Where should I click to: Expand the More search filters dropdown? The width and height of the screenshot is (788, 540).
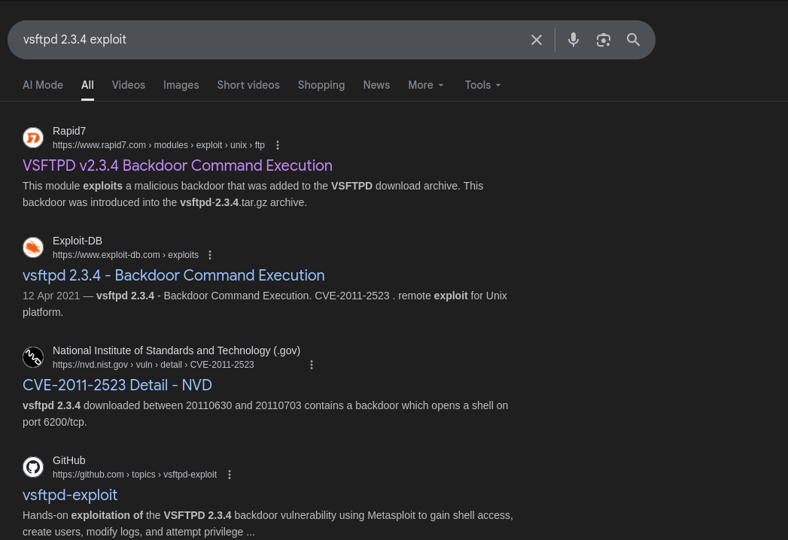426,85
